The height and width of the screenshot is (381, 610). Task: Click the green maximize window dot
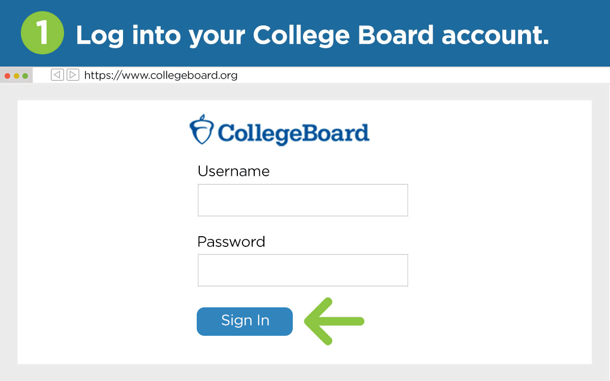25,76
